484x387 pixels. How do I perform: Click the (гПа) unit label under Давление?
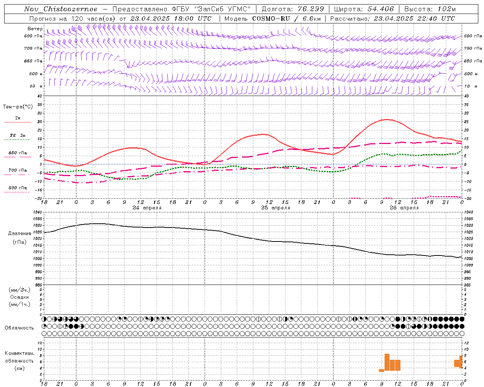[x=19, y=242]
